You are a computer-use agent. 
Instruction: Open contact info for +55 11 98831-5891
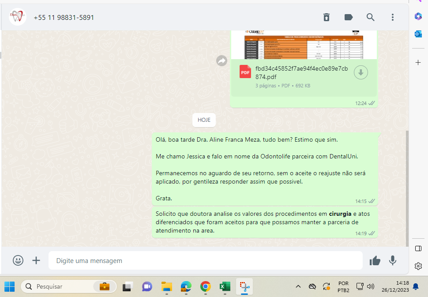click(x=64, y=18)
